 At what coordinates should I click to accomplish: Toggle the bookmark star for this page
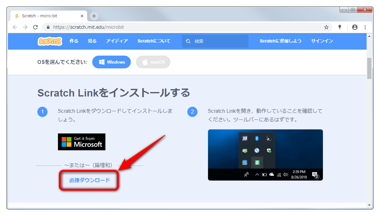tap(327, 27)
